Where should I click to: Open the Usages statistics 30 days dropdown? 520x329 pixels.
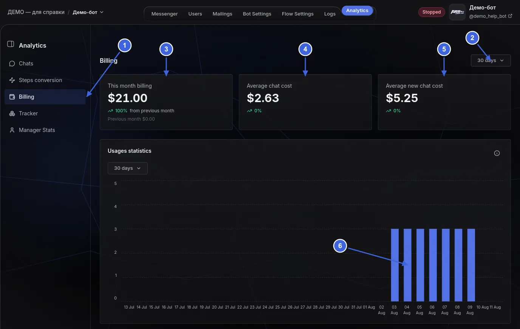(127, 168)
